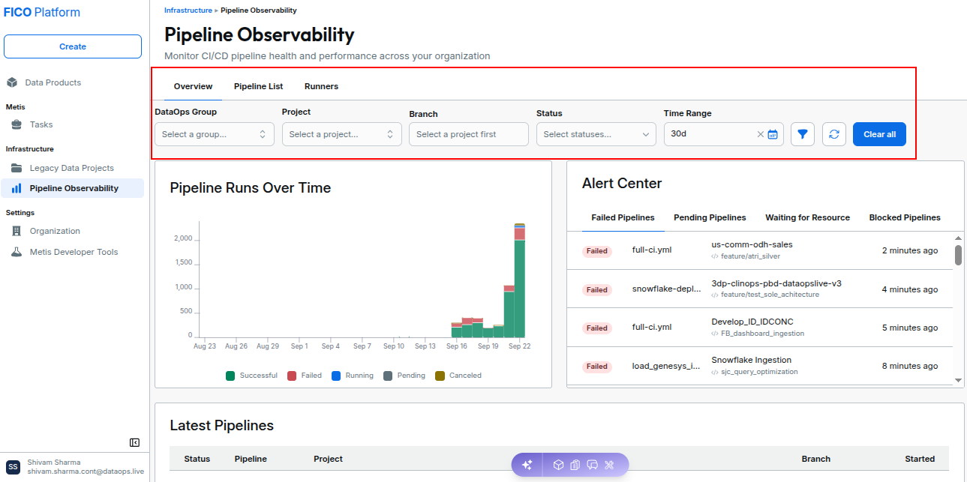967x482 pixels.
Task: Click the Project column header in Latest Pipelines
Action: click(328, 459)
